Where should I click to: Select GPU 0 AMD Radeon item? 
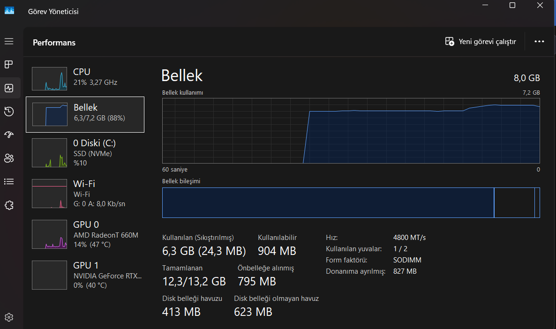tap(85, 234)
